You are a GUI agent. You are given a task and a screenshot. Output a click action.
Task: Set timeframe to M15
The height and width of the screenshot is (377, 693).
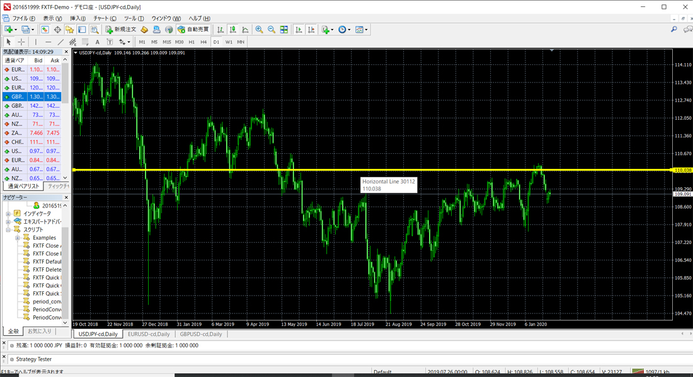(166, 42)
